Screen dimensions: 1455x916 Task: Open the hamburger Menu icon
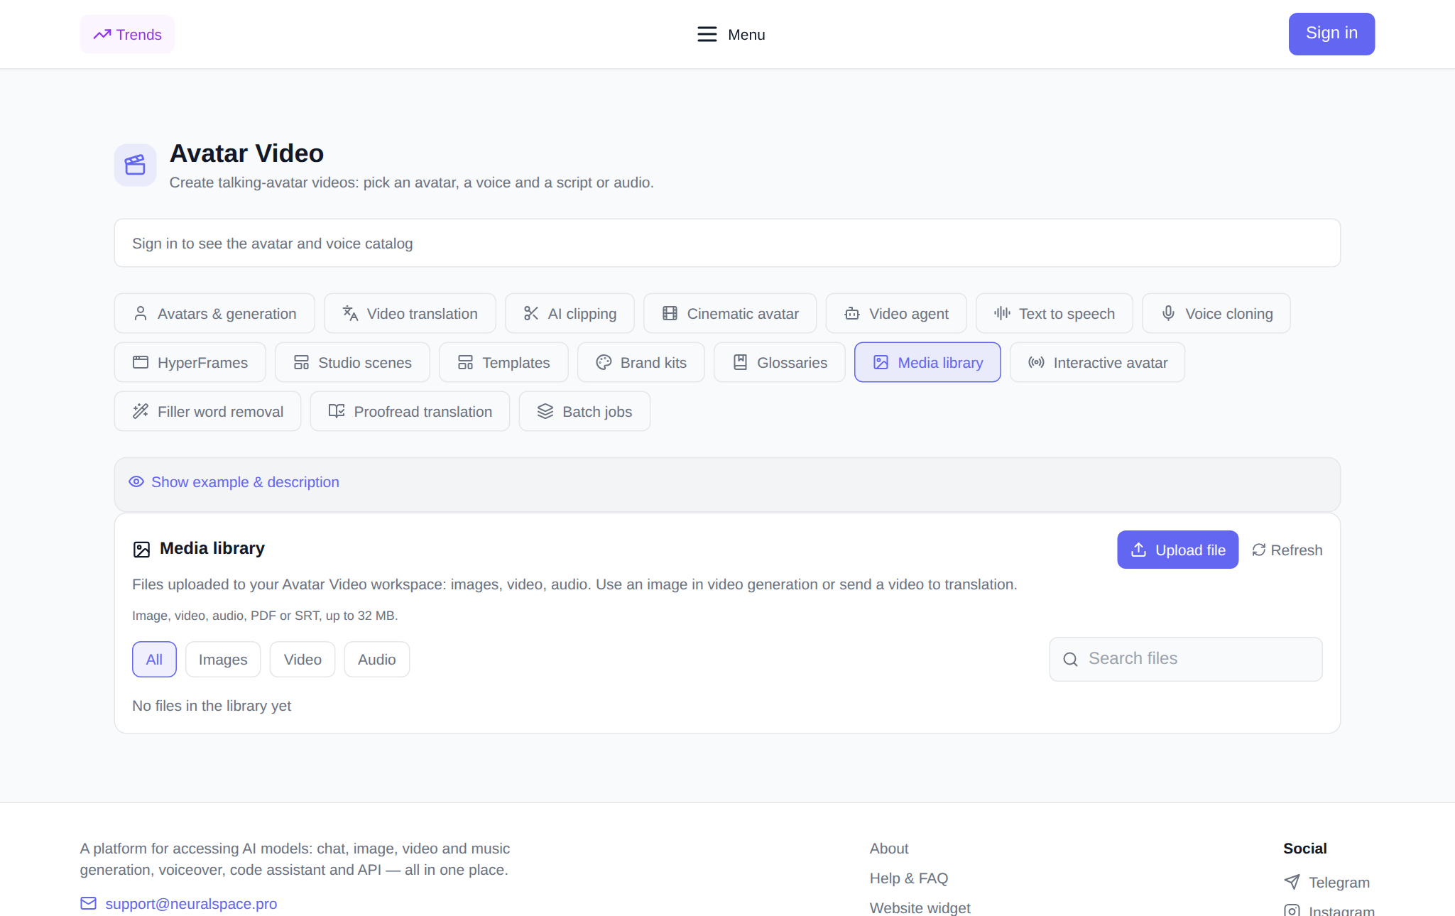(707, 34)
